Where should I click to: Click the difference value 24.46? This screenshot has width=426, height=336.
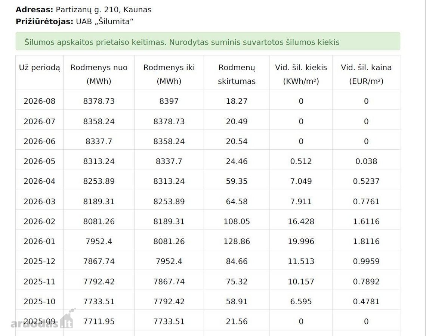(x=237, y=162)
